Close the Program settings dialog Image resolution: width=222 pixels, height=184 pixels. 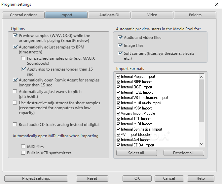coord(217,4)
